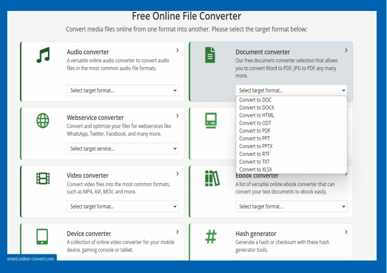Viewport: 387px width, 273px height.
Task: Select Convert to HTML option
Action: coord(291,115)
